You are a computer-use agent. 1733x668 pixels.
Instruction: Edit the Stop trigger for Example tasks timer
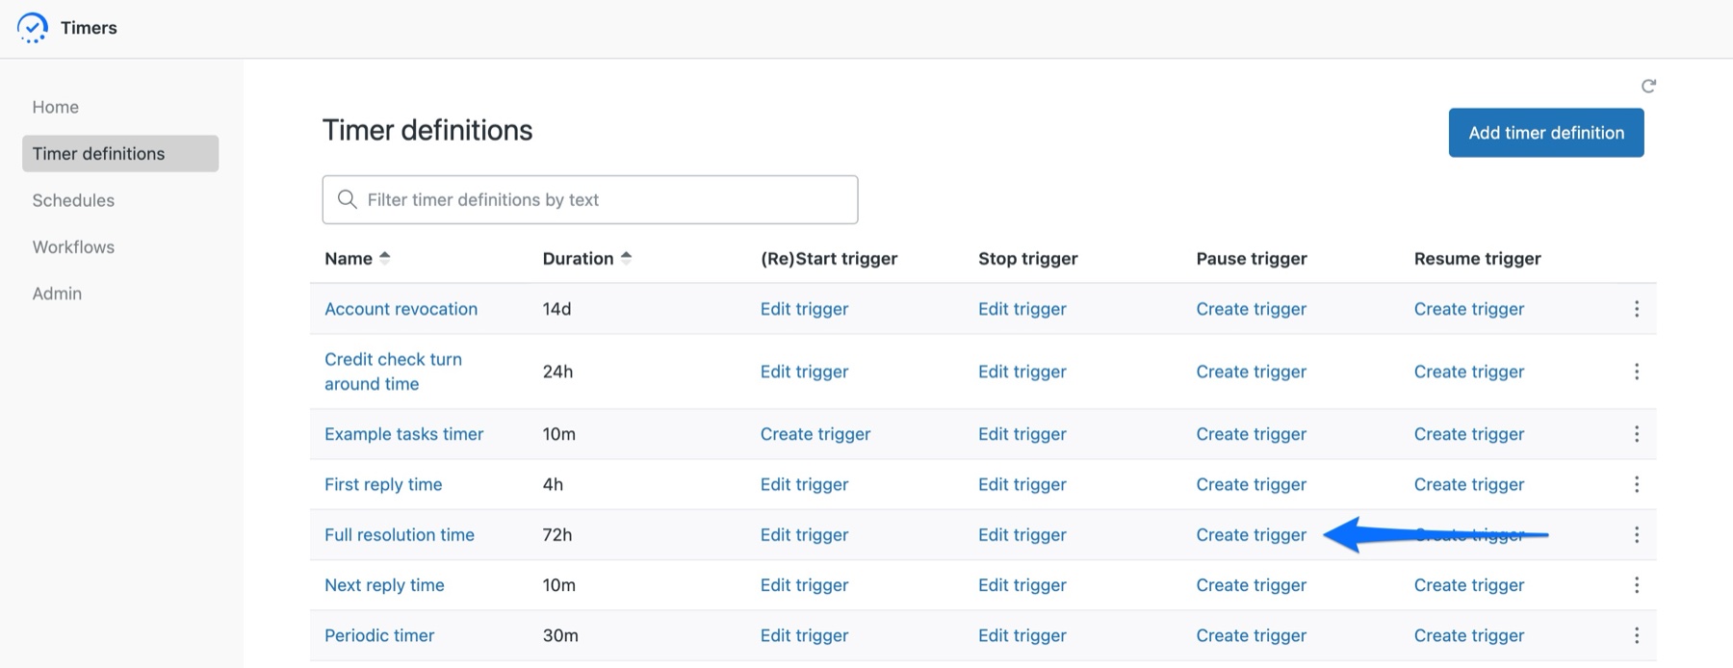point(1022,434)
